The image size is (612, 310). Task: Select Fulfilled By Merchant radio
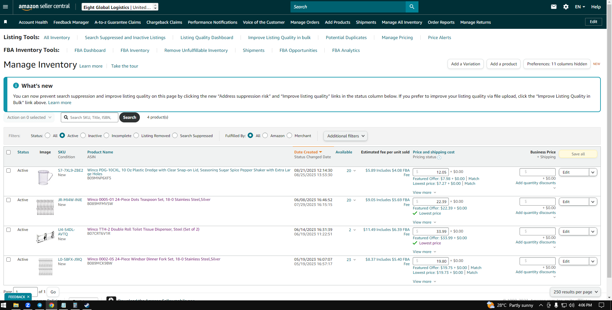pos(290,135)
